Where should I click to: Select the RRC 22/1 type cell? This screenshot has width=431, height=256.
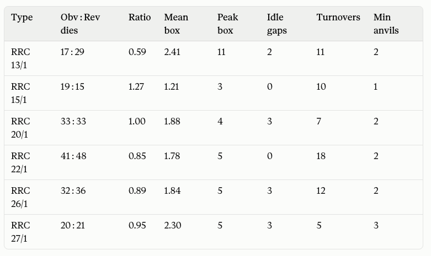(20, 162)
